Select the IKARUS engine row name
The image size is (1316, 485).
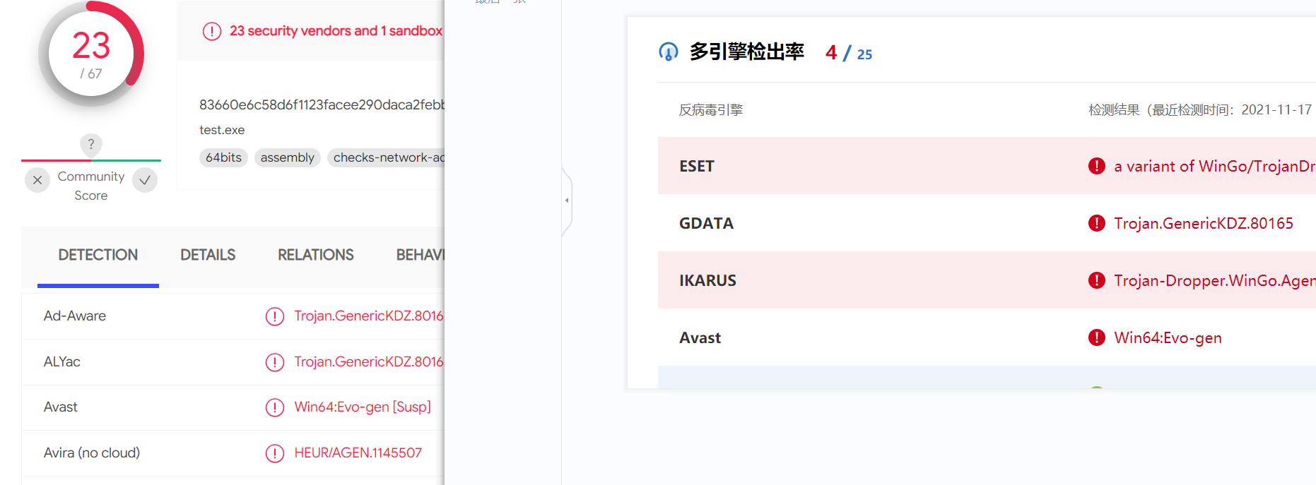point(707,280)
